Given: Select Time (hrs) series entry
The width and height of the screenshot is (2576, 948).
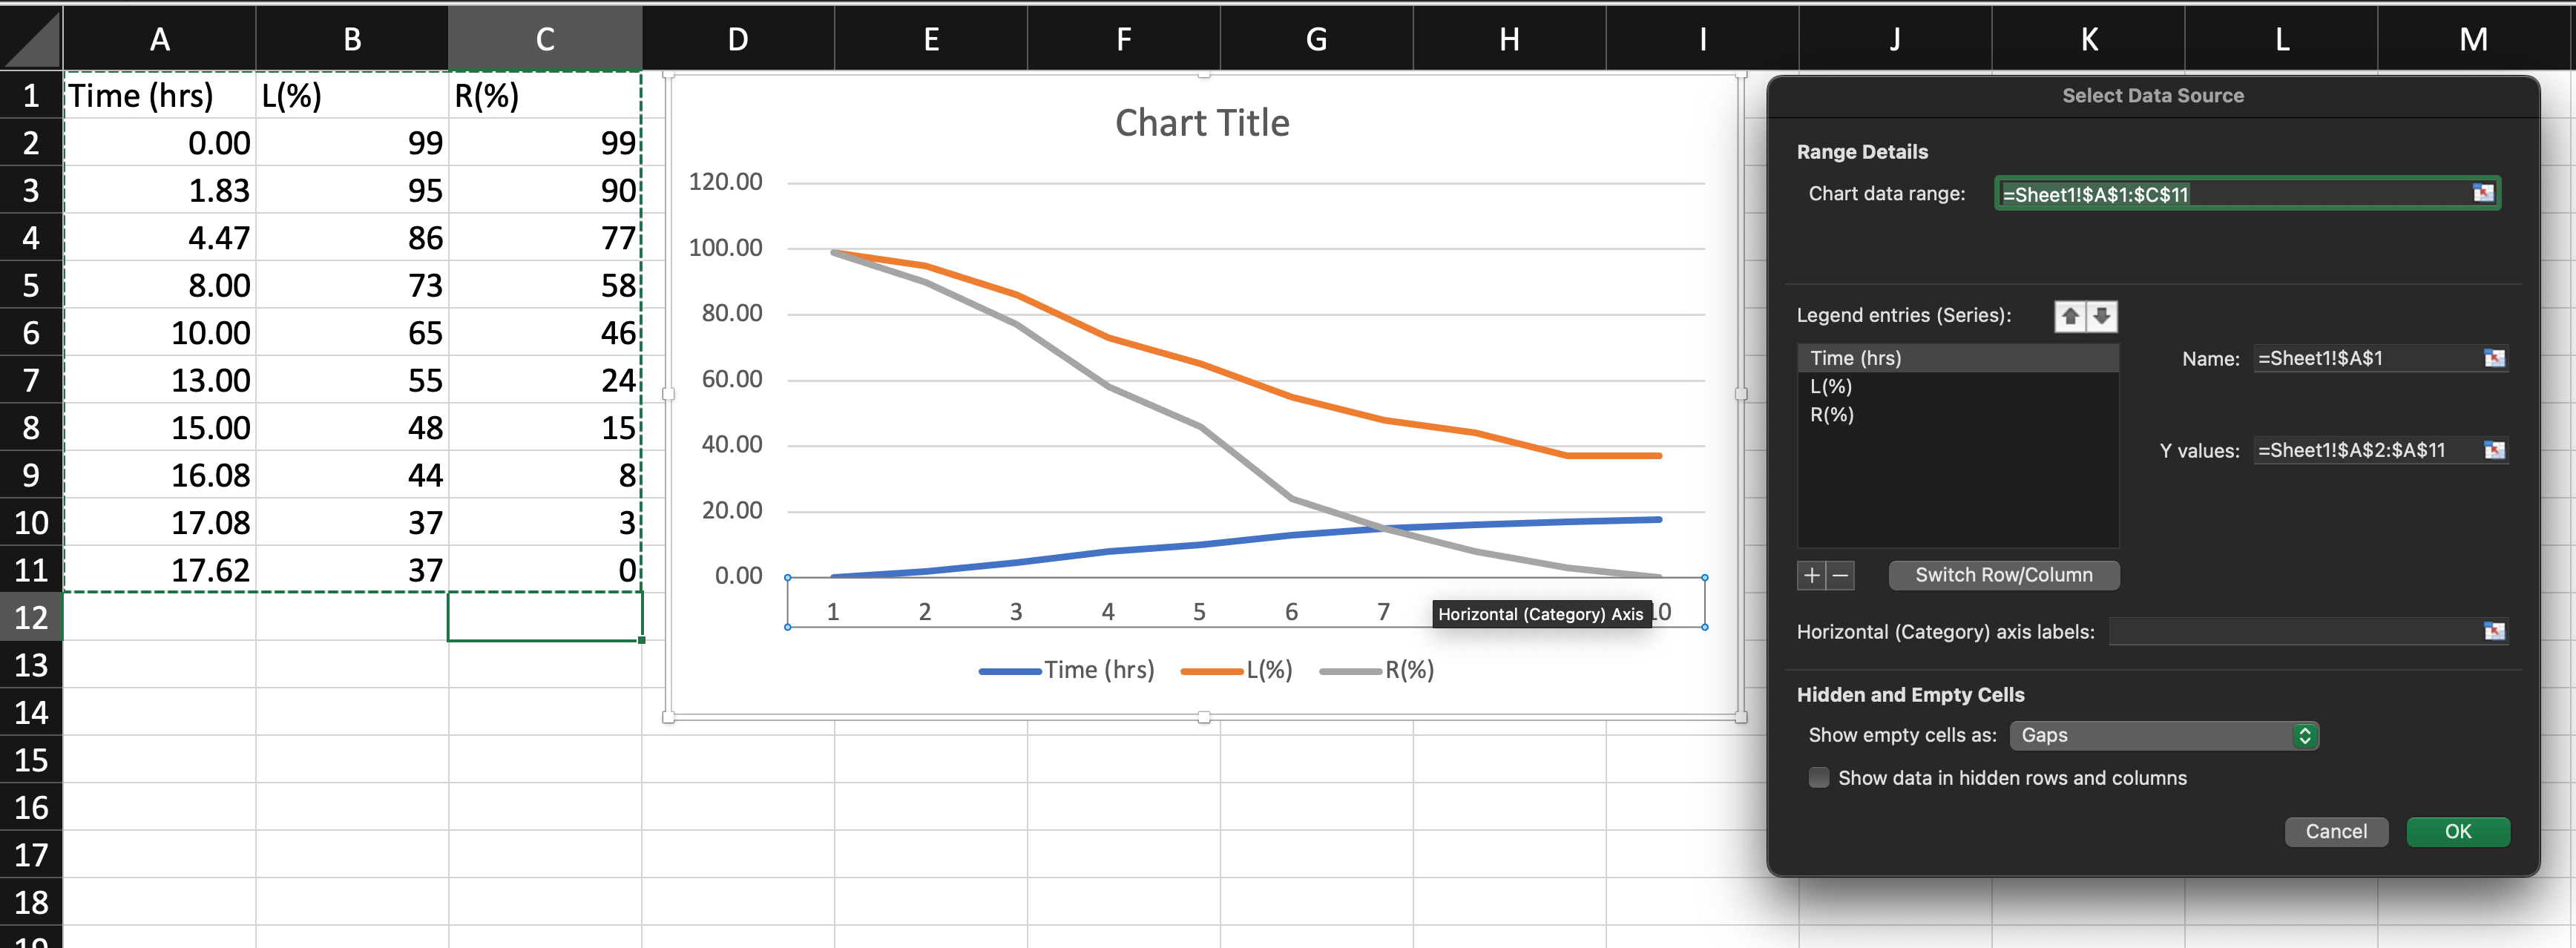Looking at the screenshot, I should 1855,358.
